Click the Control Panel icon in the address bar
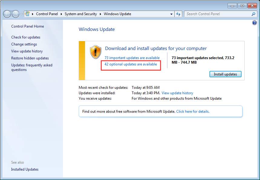Screen dimensions: 260x180 point(28,14)
